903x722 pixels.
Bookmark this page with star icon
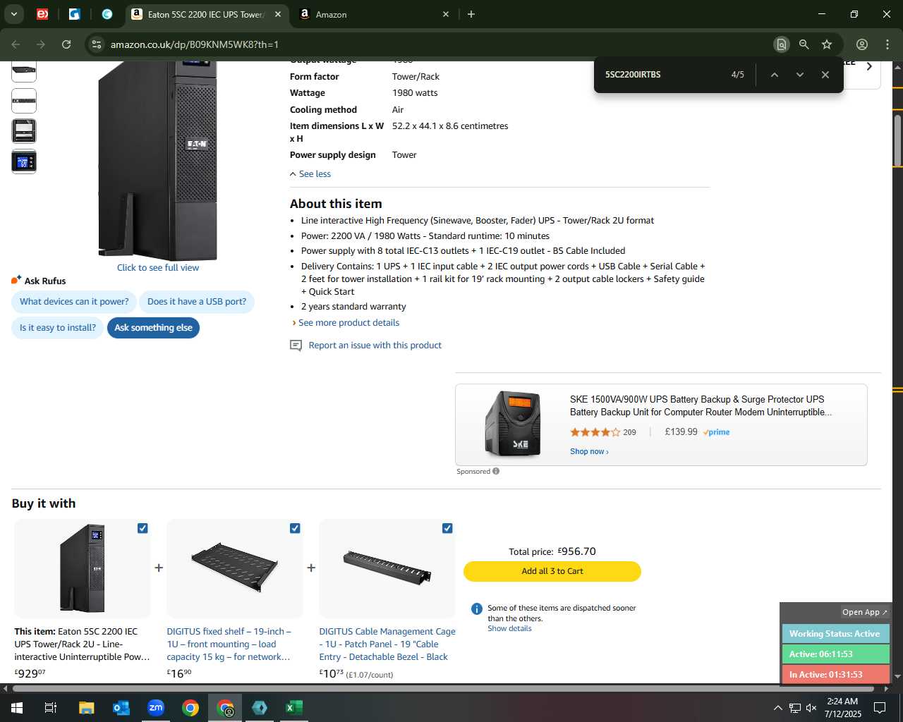827,44
